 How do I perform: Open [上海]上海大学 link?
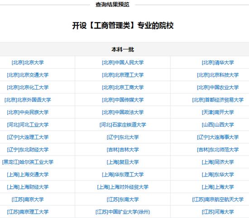[218, 187]
